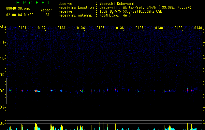Click the 0132 time marker
205x130 pixels.
(42, 28)
